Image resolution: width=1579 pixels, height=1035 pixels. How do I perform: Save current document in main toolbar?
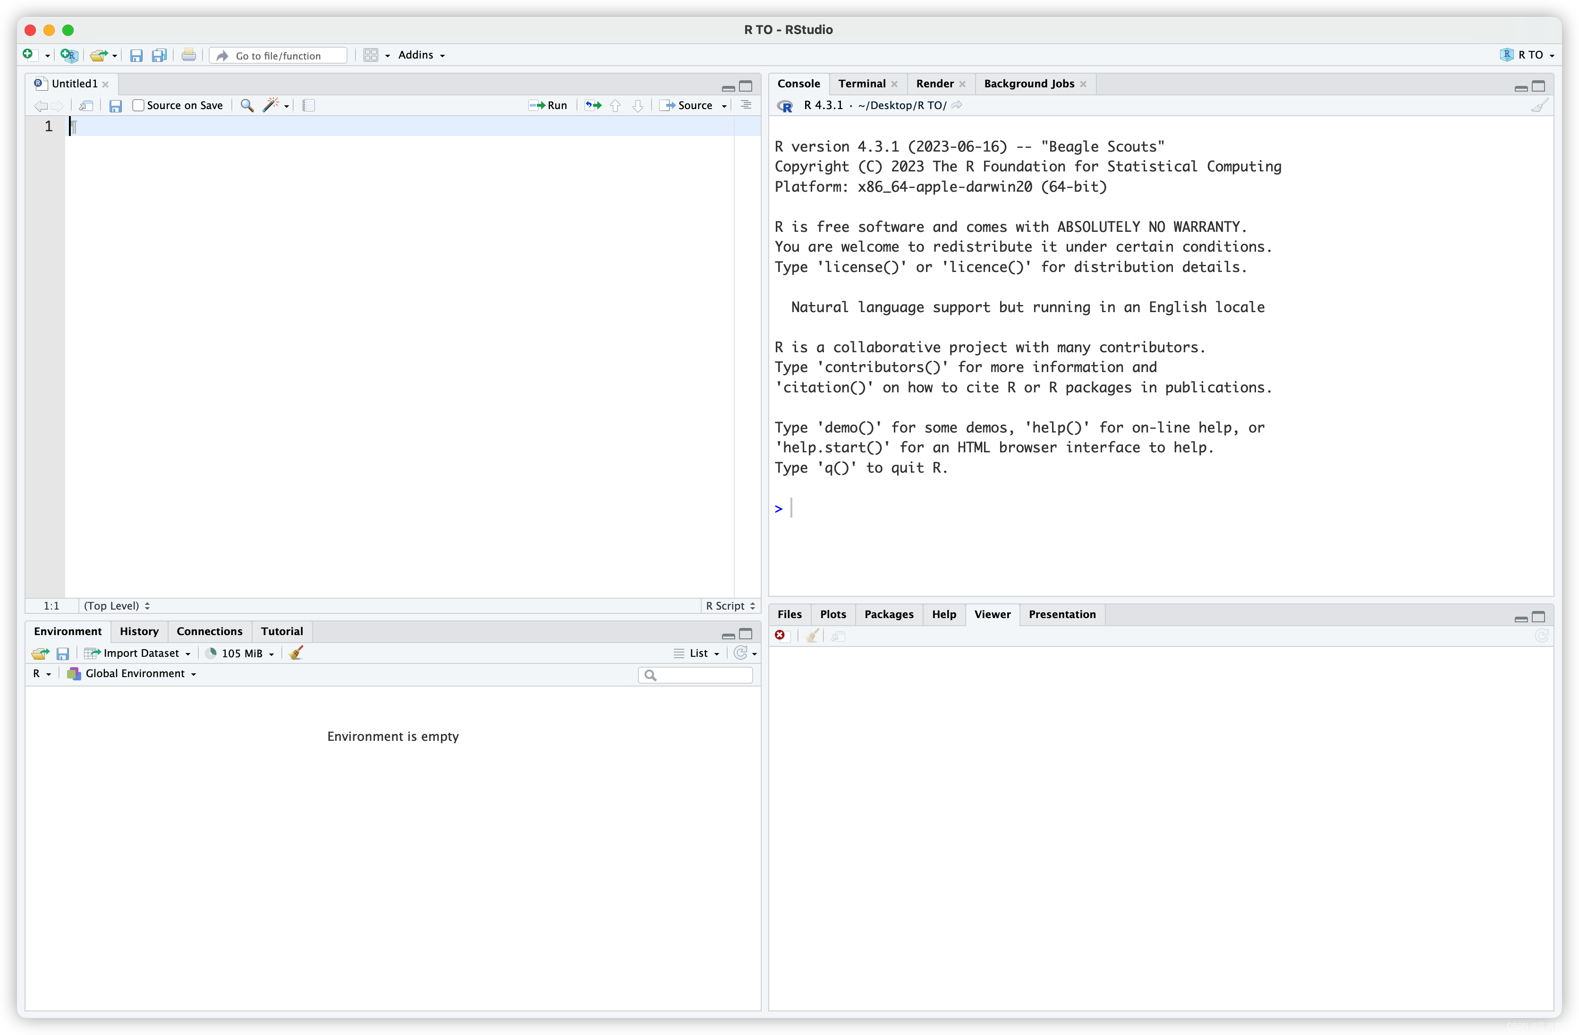click(136, 55)
